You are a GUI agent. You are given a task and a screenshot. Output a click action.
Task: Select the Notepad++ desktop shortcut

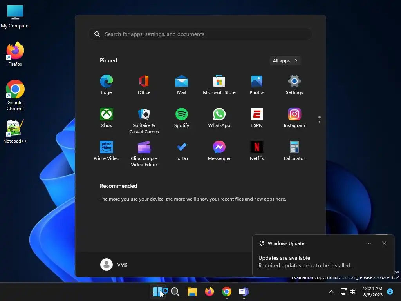click(15, 131)
